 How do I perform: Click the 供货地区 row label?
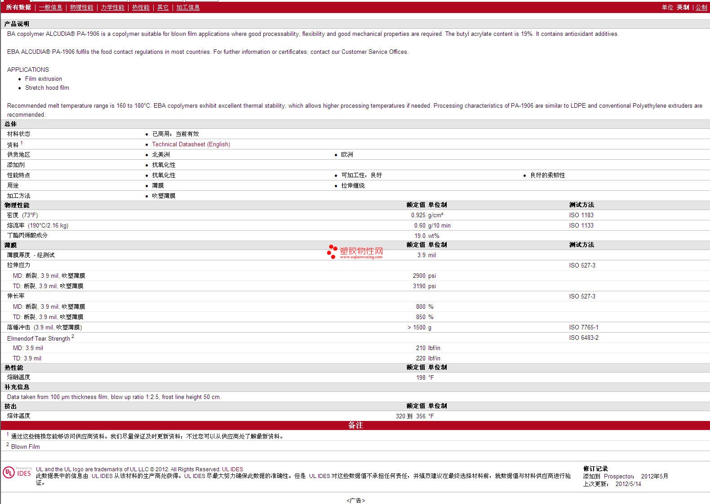pyautogui.click(x=18, y=155)
